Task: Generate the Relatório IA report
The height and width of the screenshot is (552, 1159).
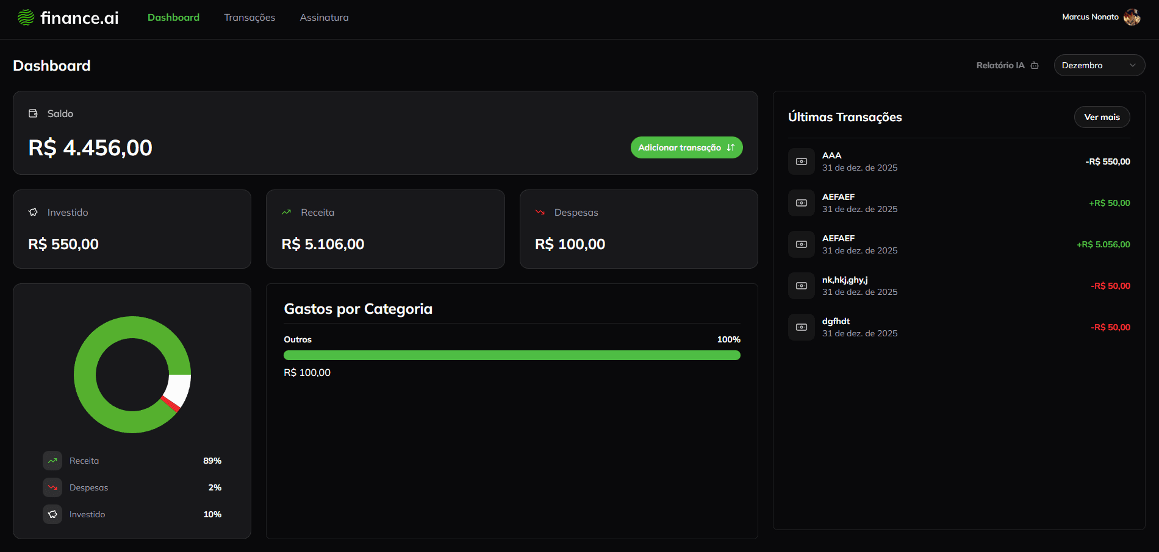Action: 1007,65
